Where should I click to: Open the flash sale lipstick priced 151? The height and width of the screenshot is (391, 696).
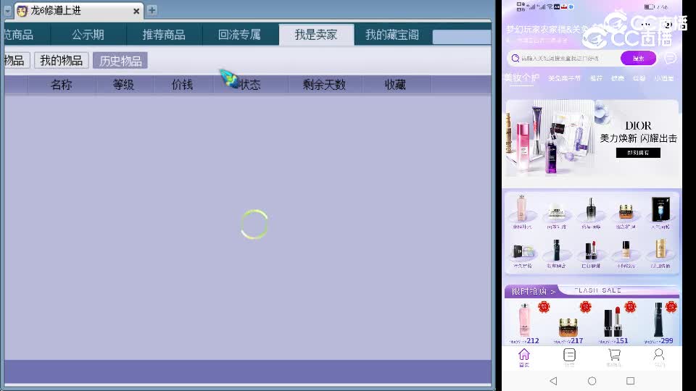pyautogui.click(x=614, y=323)
